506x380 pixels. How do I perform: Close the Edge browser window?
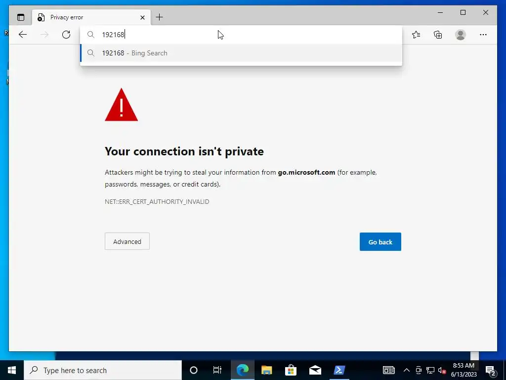(486, 12)
